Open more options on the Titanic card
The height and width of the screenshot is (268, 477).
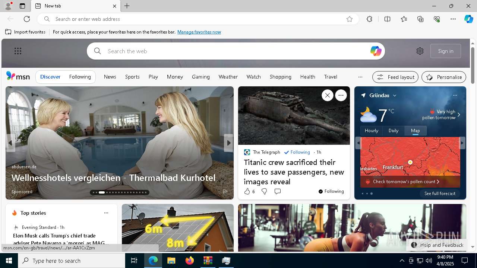[341, 96]
